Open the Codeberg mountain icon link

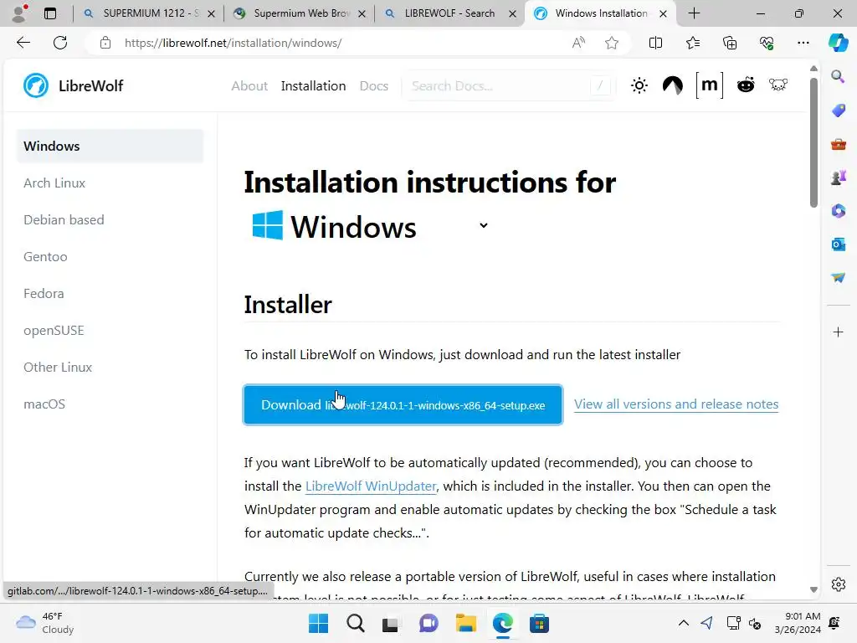point(673,85)
